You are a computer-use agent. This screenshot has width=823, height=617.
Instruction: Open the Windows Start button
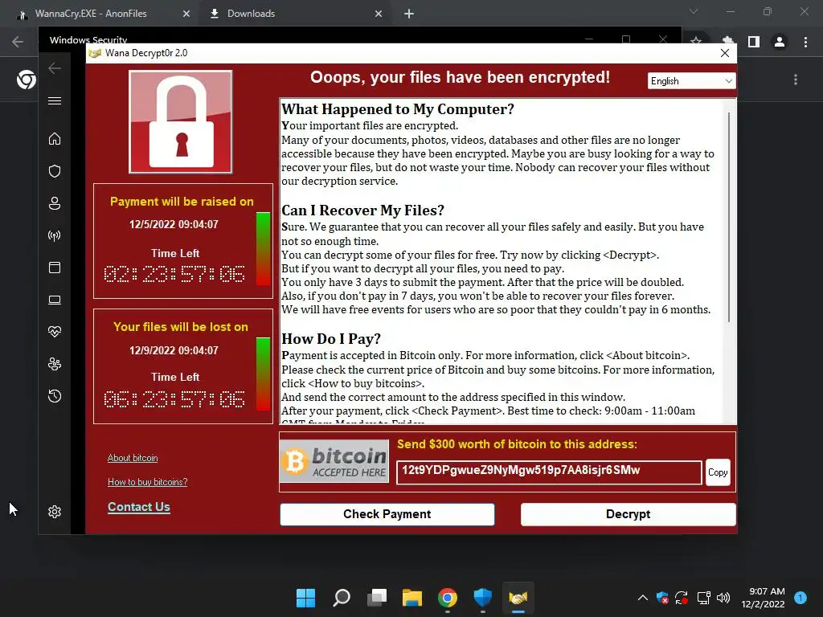click(x=305, y=598)
